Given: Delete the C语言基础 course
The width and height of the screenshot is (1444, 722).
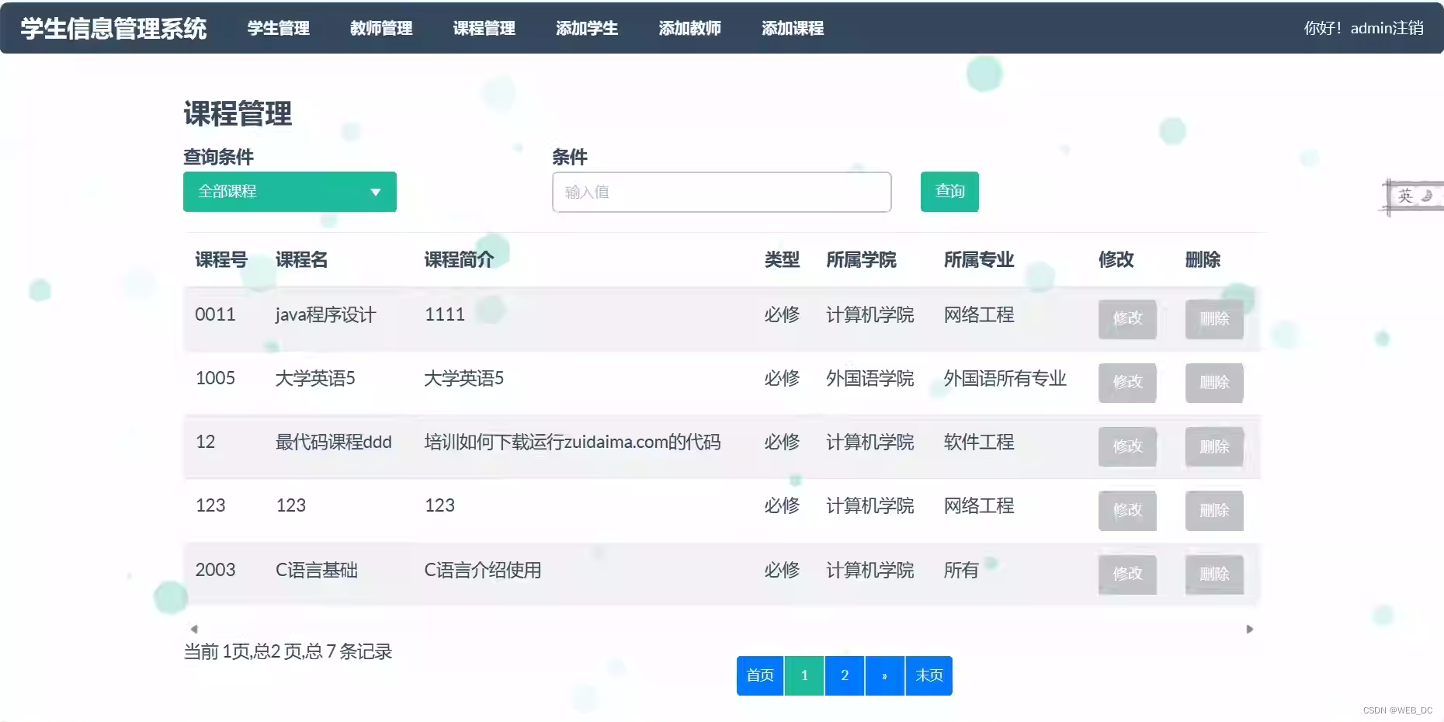Looking at the screenshot, I should coord(1214,574).
